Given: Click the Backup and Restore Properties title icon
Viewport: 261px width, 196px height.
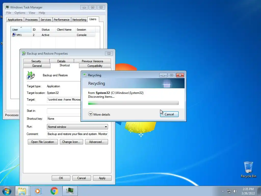Looking at the screenshot, I should (x=24, y=54).
